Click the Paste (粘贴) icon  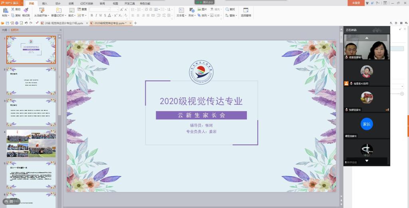click(5, 10)
